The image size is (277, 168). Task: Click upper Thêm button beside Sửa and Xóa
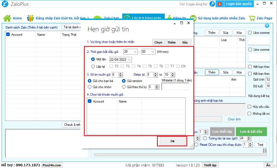pyautogui.click(x=212, y=33)
